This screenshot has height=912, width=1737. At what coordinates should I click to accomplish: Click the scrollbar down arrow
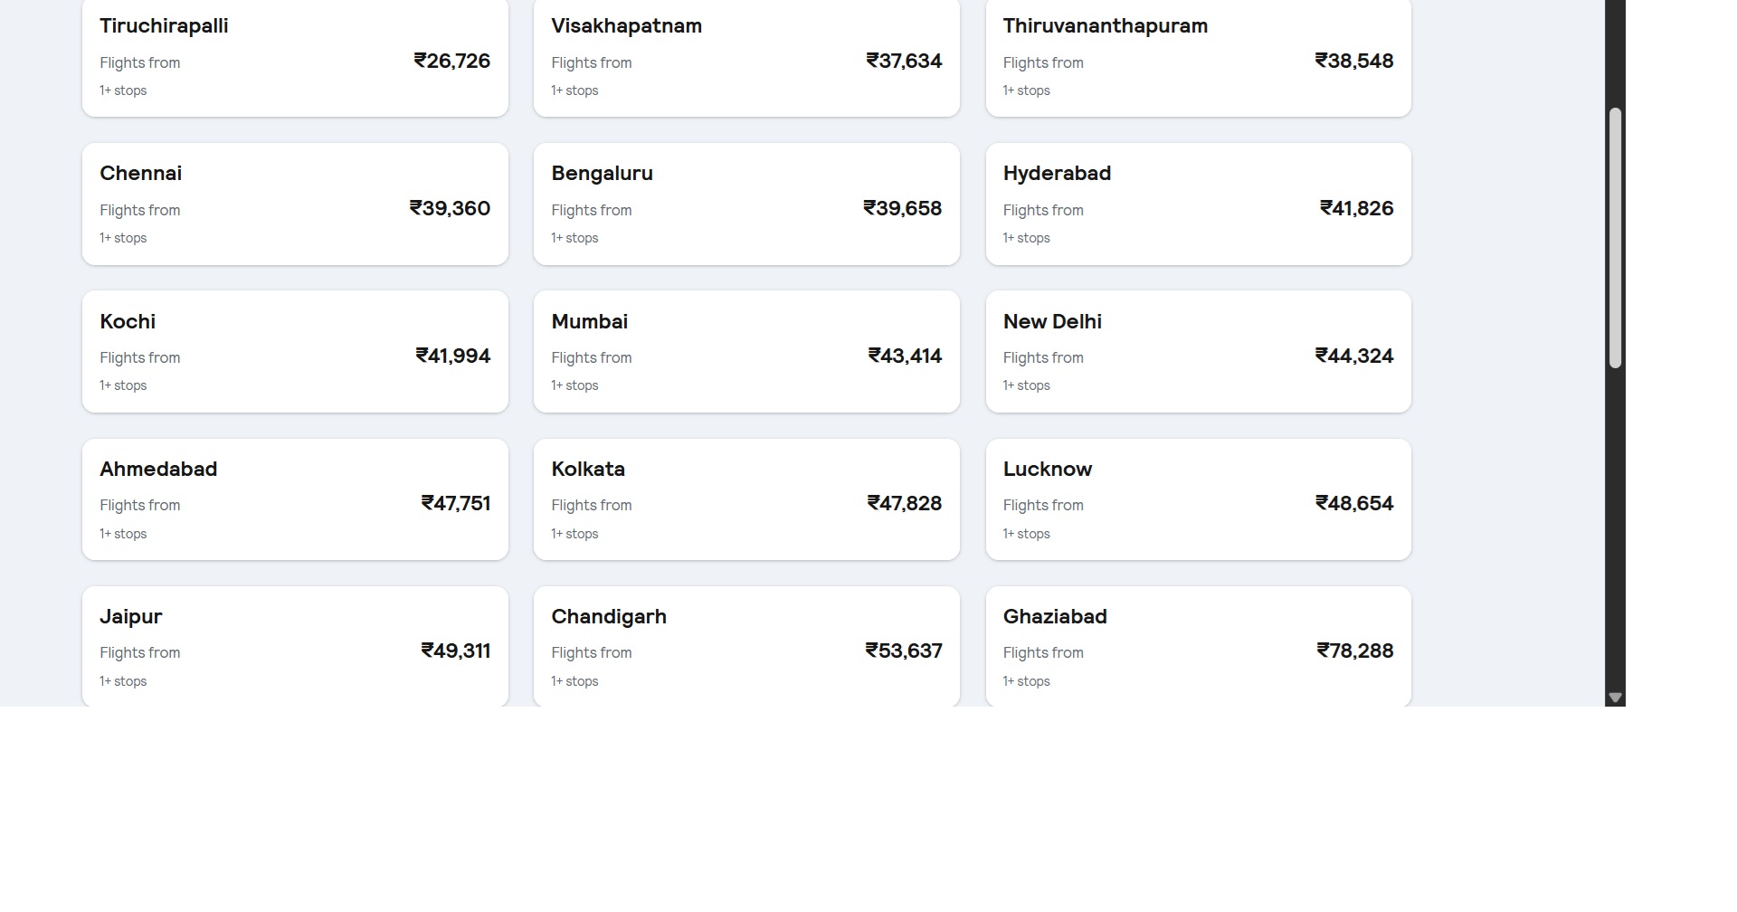coord(1615,698)
